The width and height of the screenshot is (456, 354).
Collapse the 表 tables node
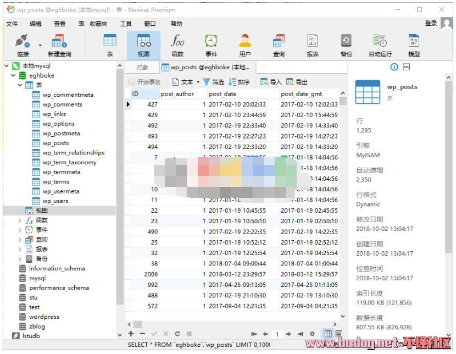tap(20, 85)
